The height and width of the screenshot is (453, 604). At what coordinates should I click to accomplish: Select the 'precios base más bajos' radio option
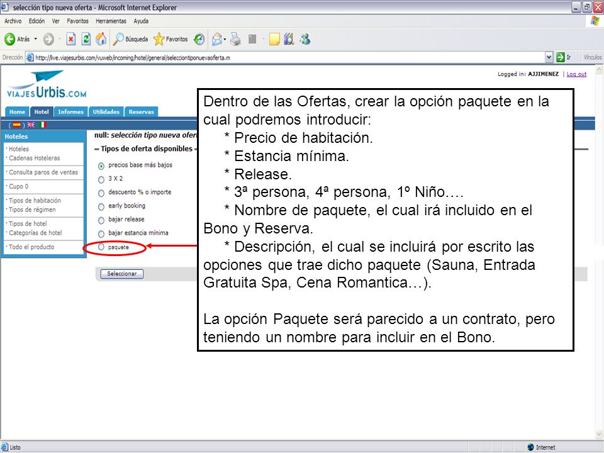click(101, 166)
